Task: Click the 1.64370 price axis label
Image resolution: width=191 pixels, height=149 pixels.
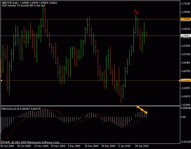Action: coord(186,88)
